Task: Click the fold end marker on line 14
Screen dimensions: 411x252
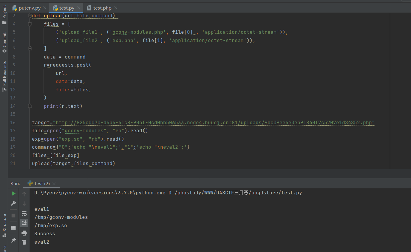Action: 30,106
